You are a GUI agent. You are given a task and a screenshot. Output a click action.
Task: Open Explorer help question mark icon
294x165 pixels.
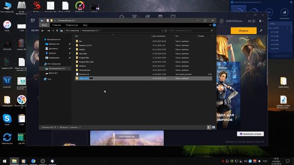[215, 25]
